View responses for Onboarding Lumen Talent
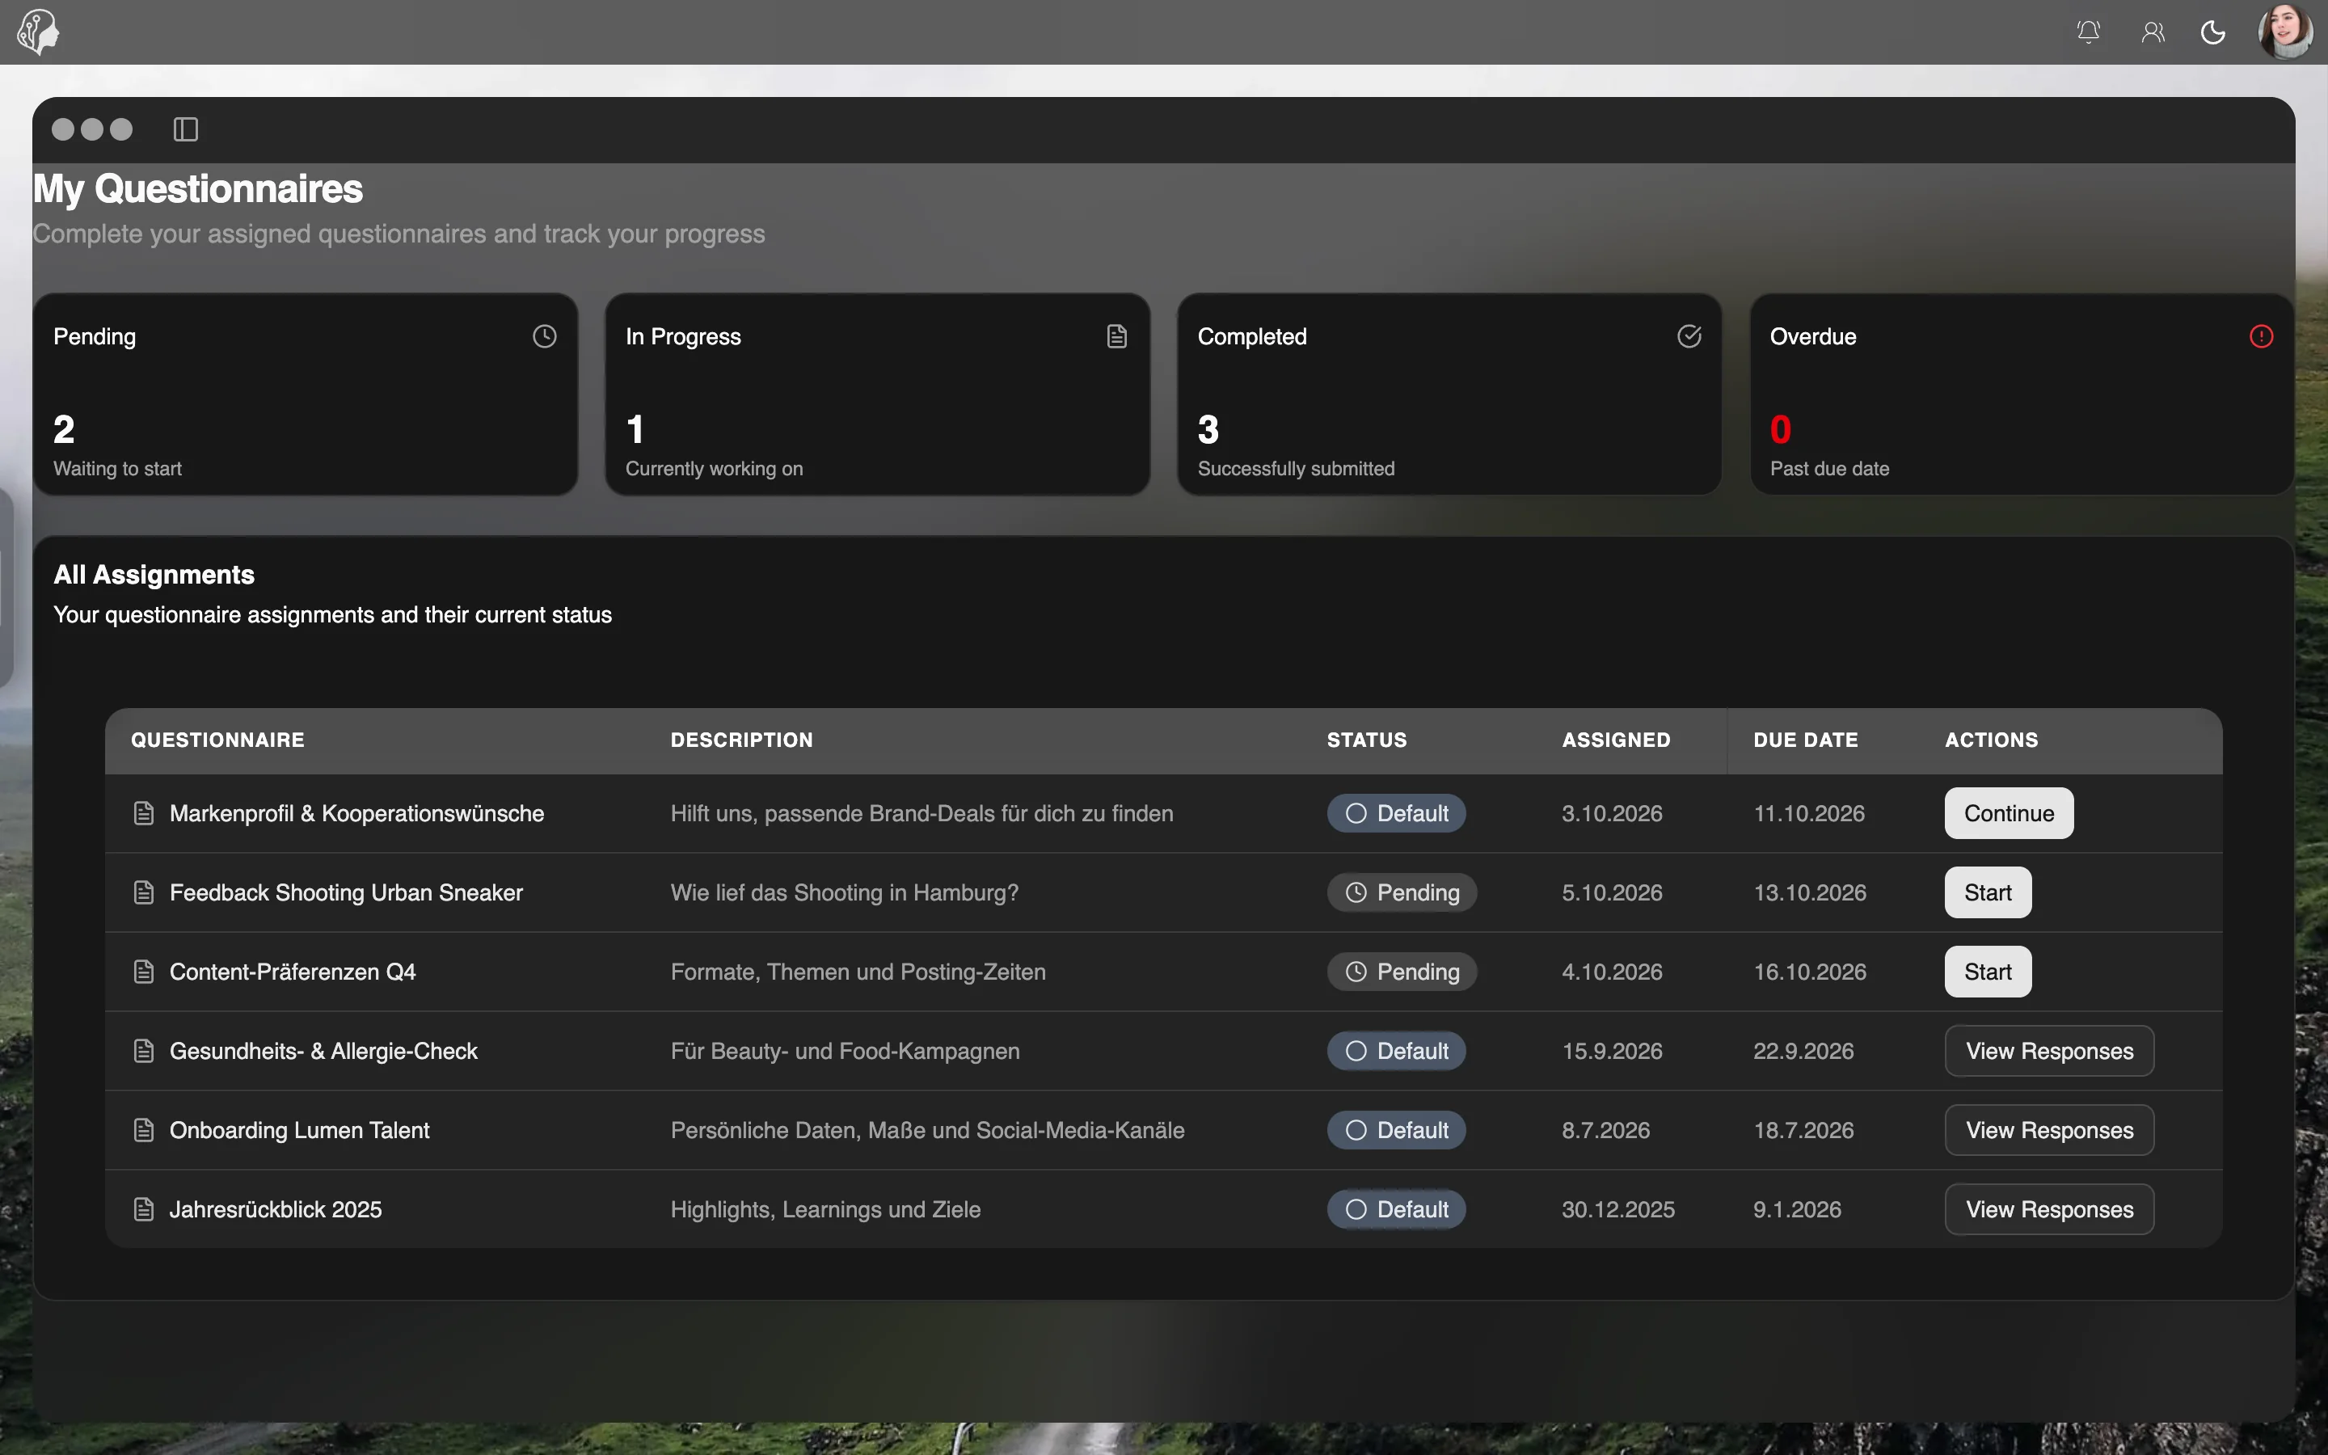 pos(2049,1130)
